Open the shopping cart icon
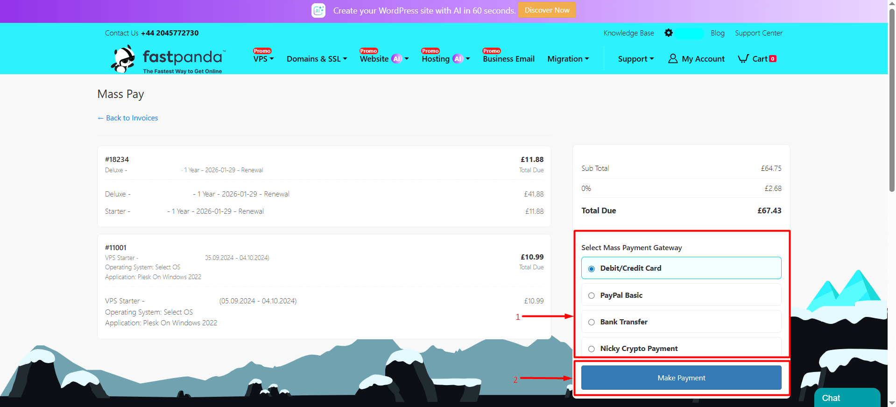Screen dimensions: 896x407 coord(743,59)
